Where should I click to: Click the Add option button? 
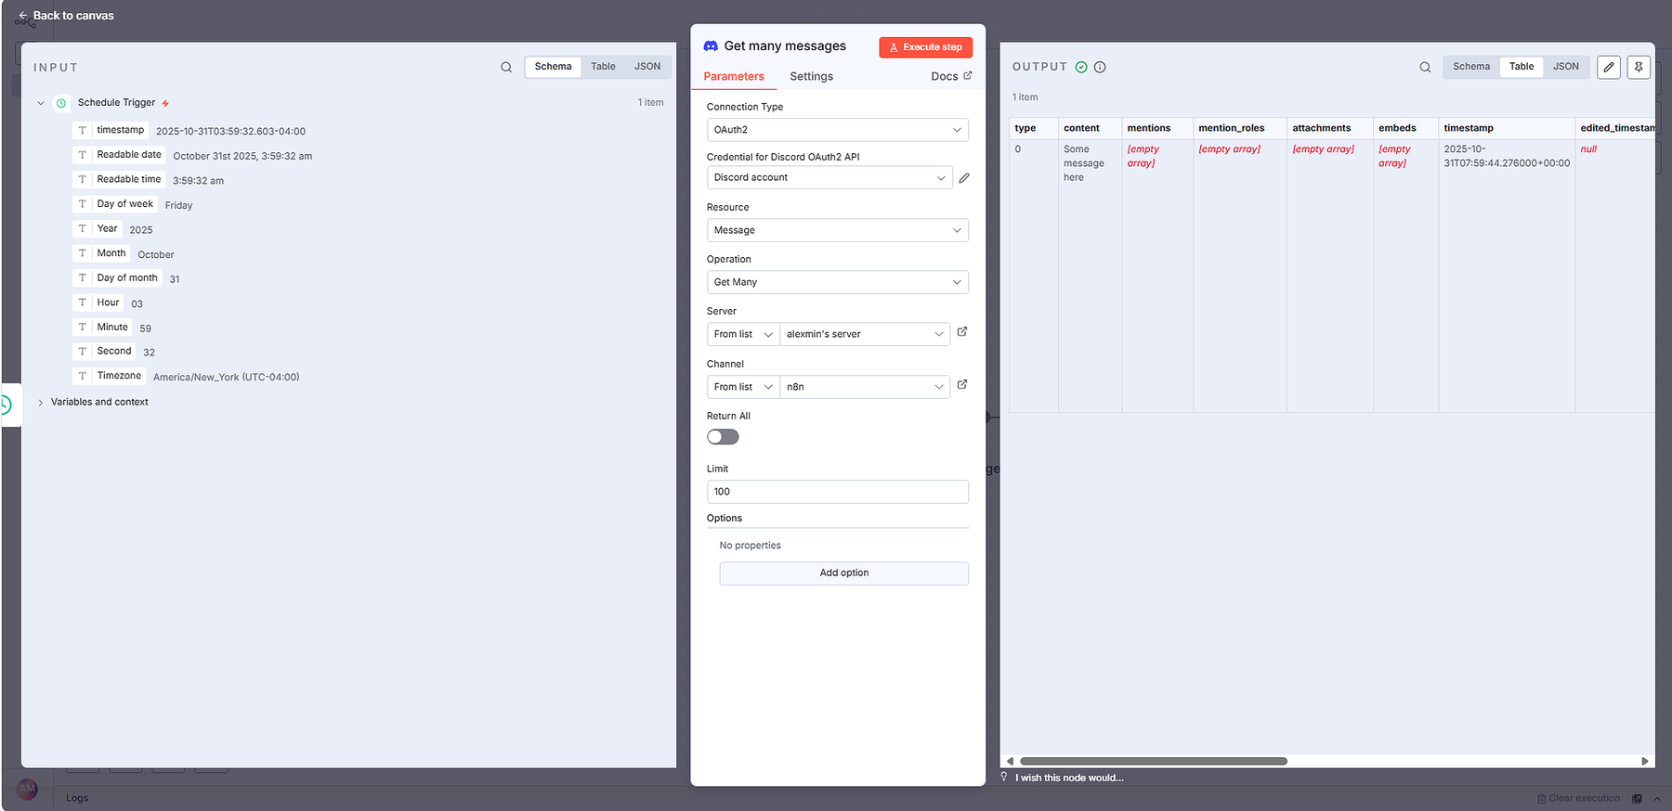(x=843, y=573)
